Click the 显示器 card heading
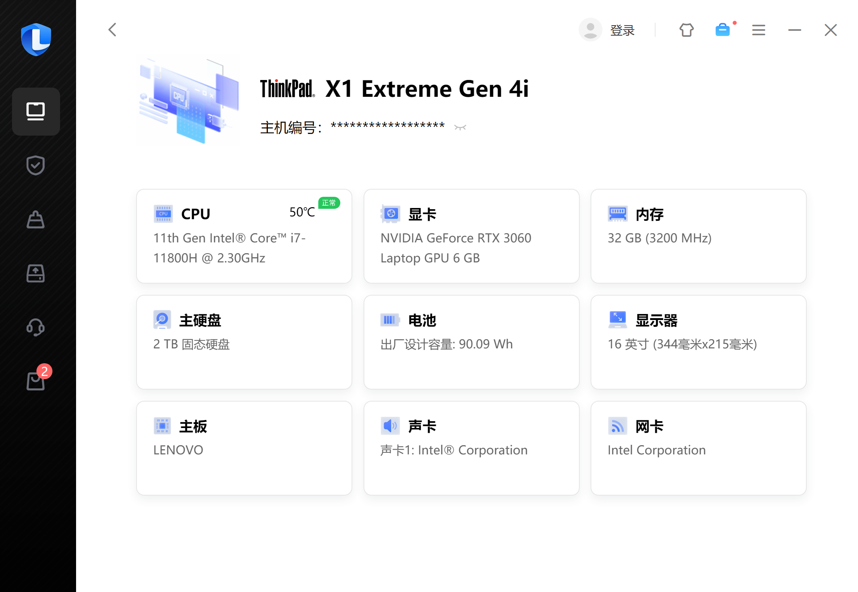 tap(656, 320)
